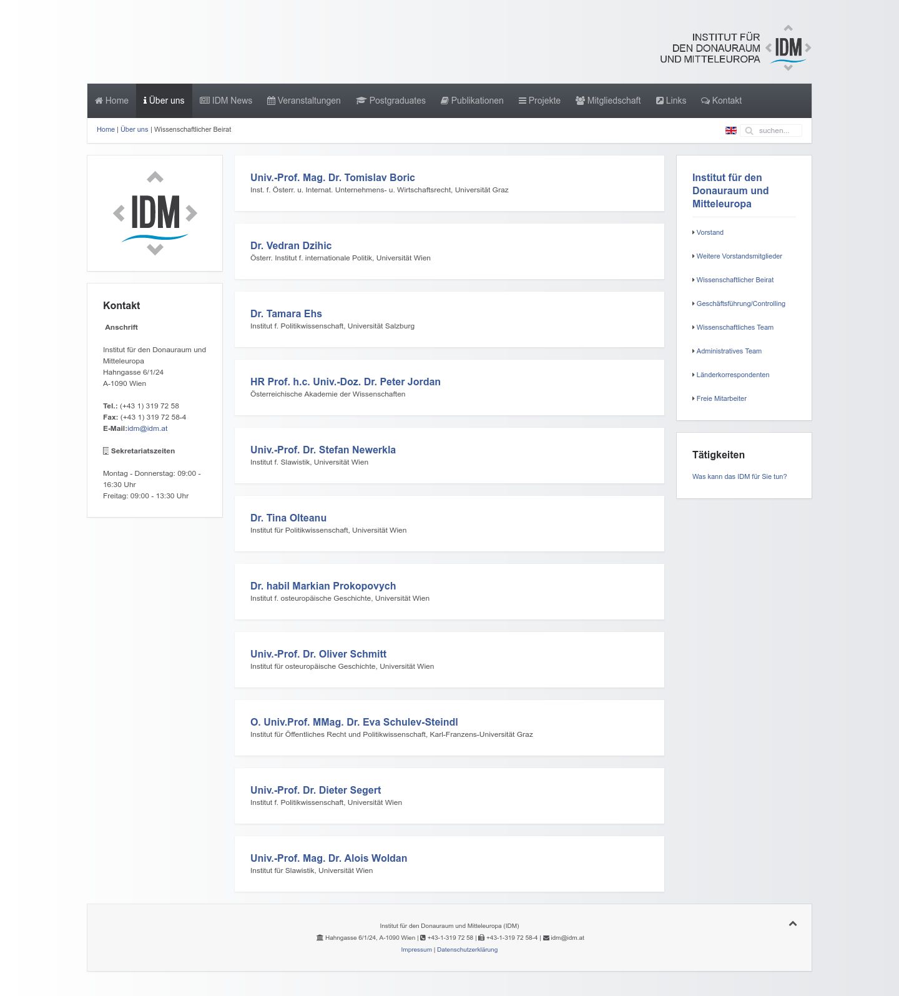The image size is (899, 996).
Task: Open the Home menu item
Action: coord(112,101)
